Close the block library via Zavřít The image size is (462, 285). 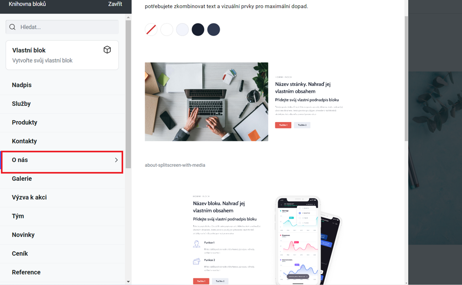coord(115,4)
